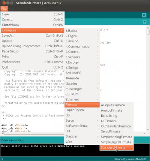The image size is (150, 161).
Task: Choose Open... in File menu
Action: click(33, 19)
